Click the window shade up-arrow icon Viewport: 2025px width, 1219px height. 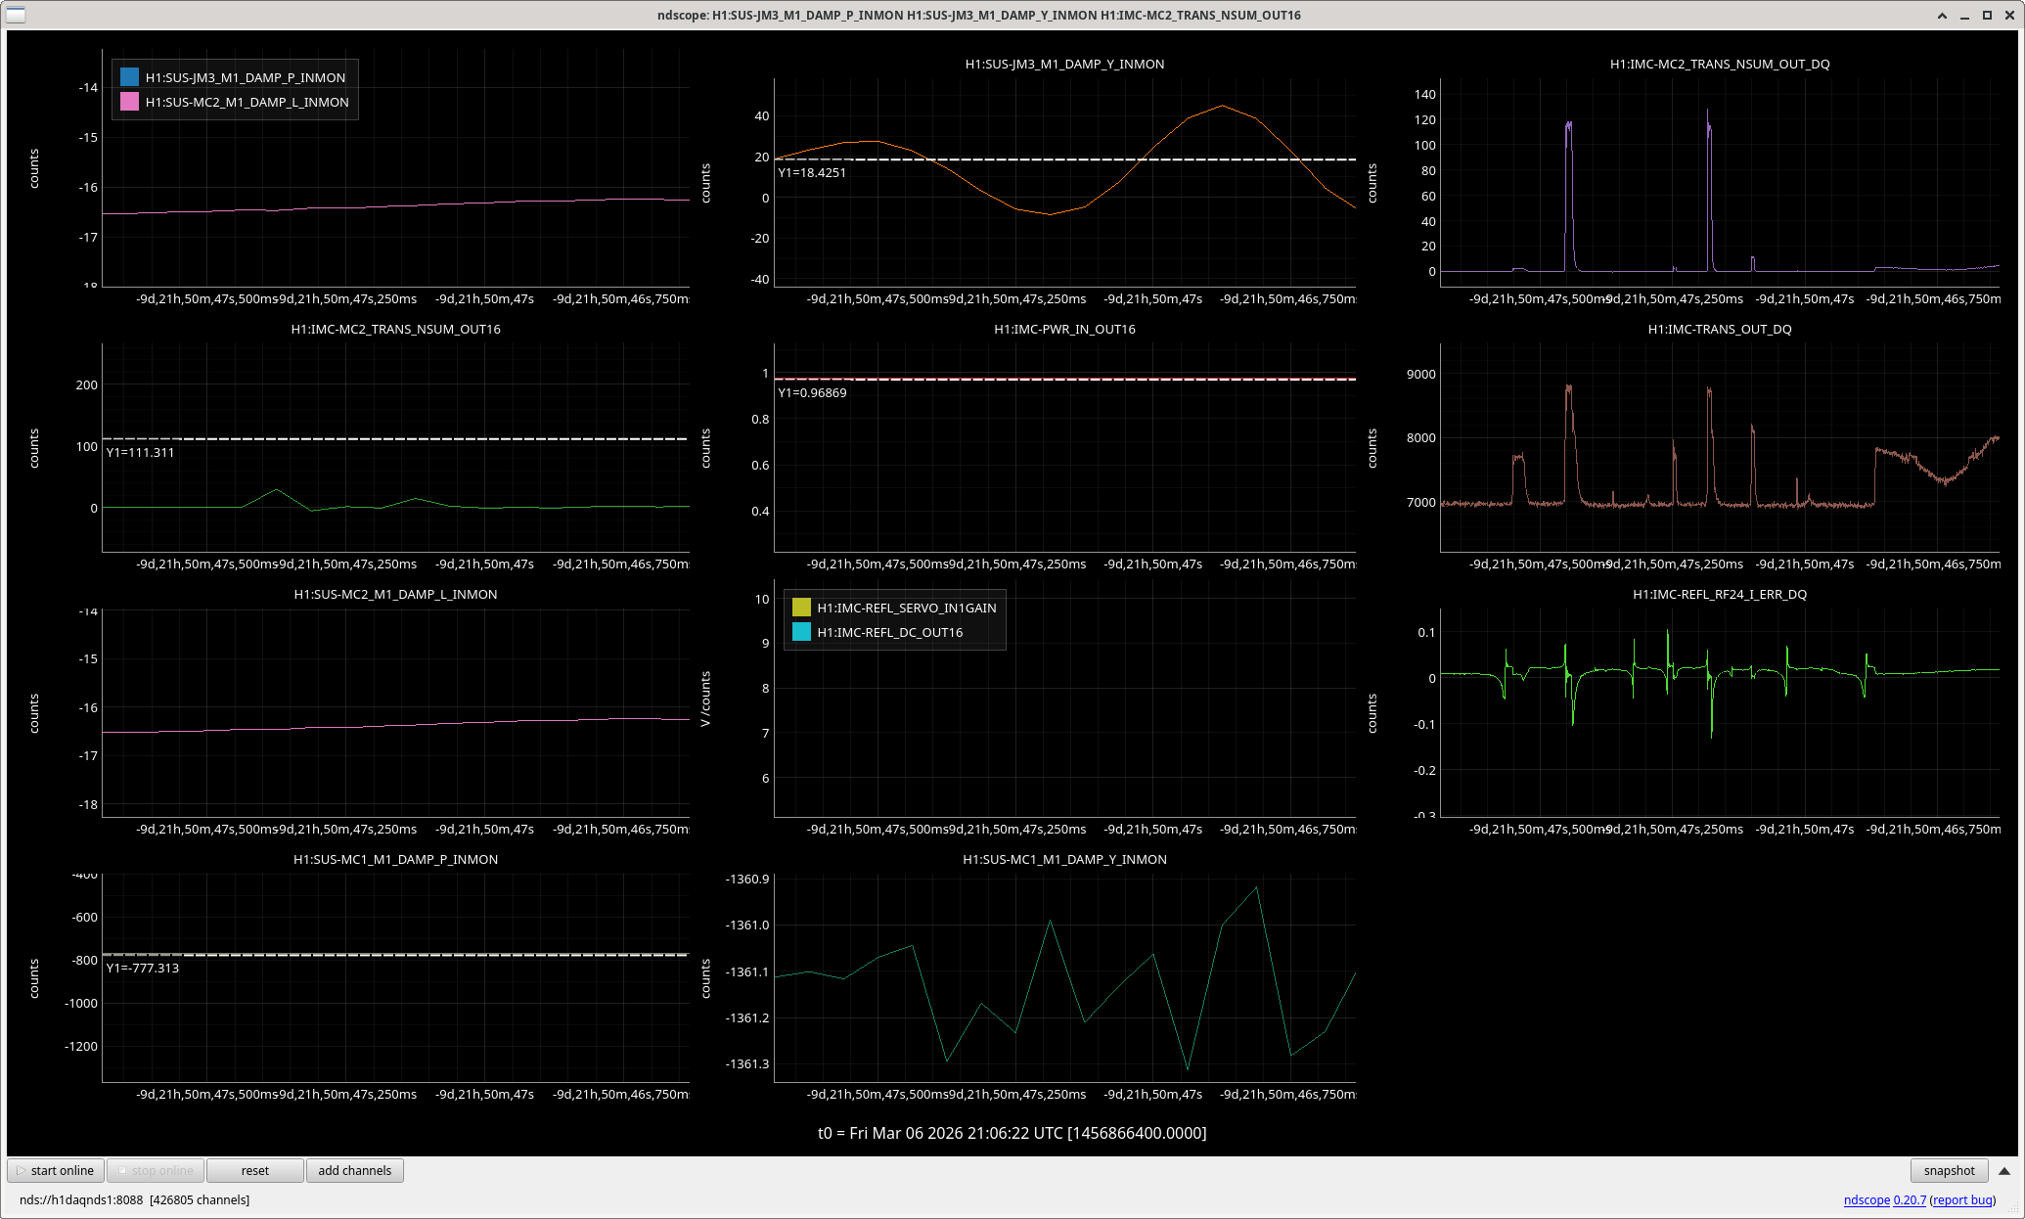click(1942, 15)
